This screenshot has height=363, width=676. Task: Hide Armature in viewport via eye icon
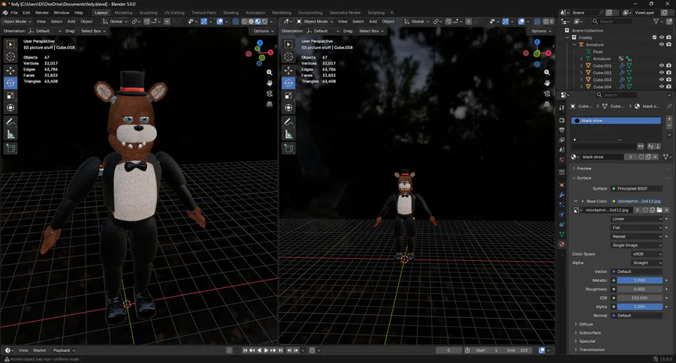click(x=662, y=44)
